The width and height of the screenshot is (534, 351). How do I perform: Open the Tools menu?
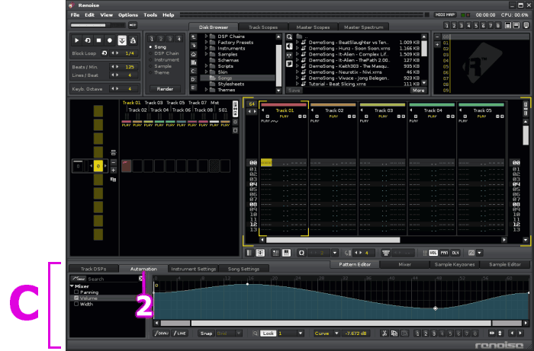(150, 15)
